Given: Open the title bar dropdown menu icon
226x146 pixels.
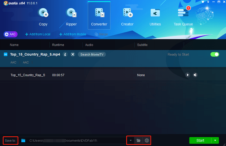Looking at the screenshot, I should 208,2.
